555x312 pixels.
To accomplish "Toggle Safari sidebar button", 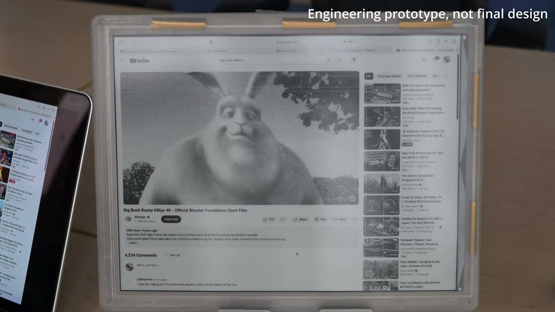I will (x=121, y=42).
